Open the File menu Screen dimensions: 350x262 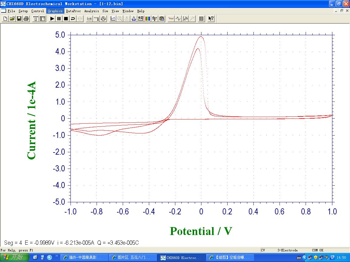11,11
